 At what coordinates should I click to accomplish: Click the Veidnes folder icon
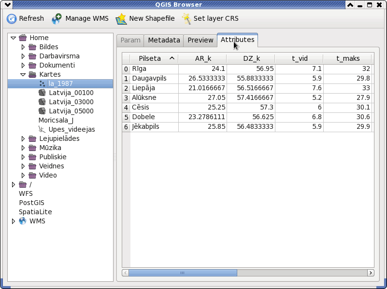[x=32, y=166]
